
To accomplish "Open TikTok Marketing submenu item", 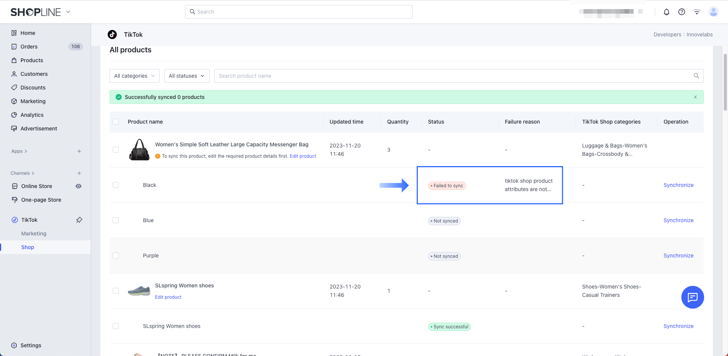I will pyautogui.click(x=34, y=234).
